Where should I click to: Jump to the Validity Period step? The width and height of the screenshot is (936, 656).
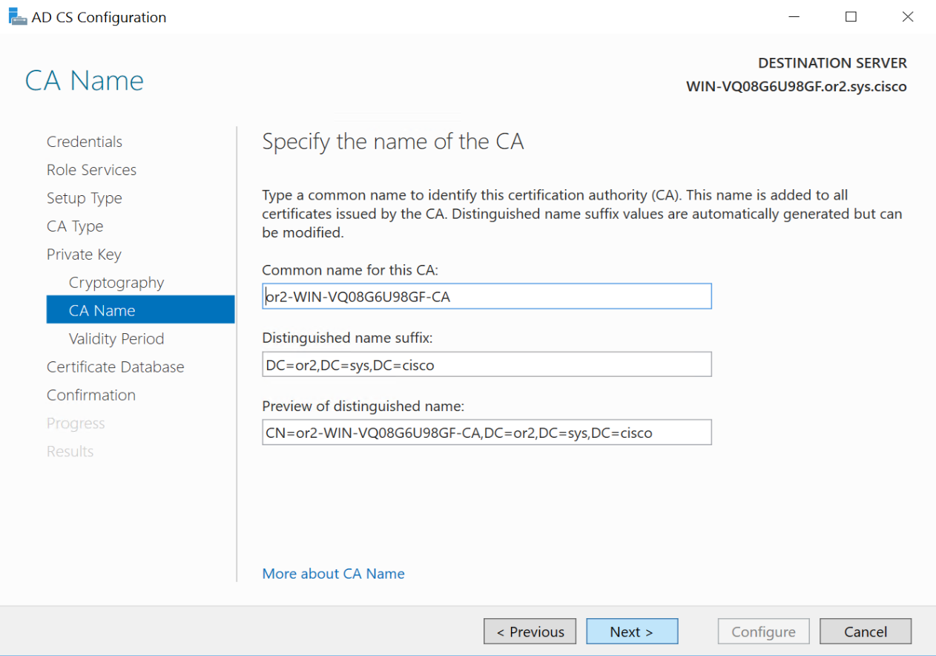pos(116,339)
